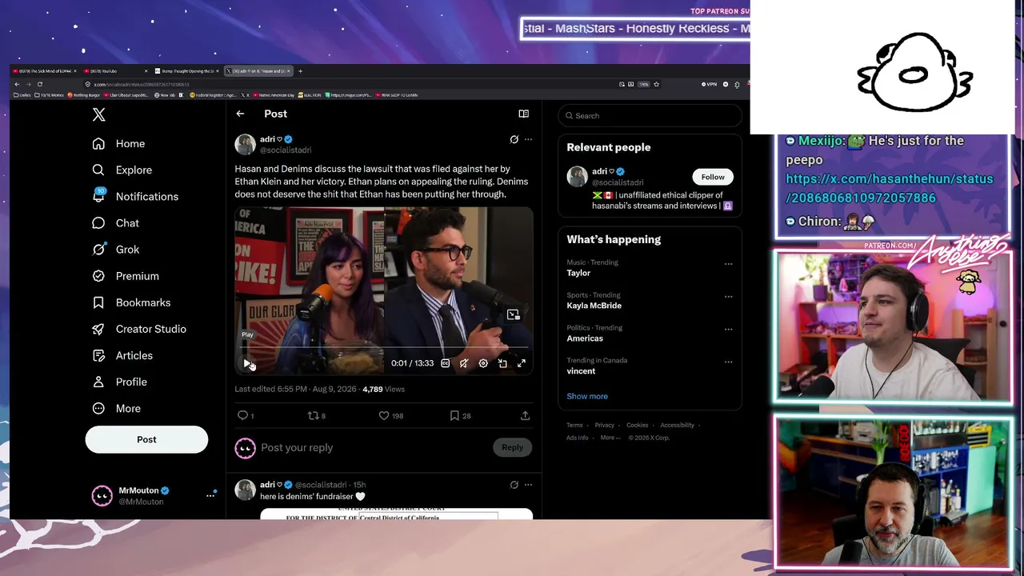Expand the More menu in the sidebar
The image size is (1024, 576).
116,408
